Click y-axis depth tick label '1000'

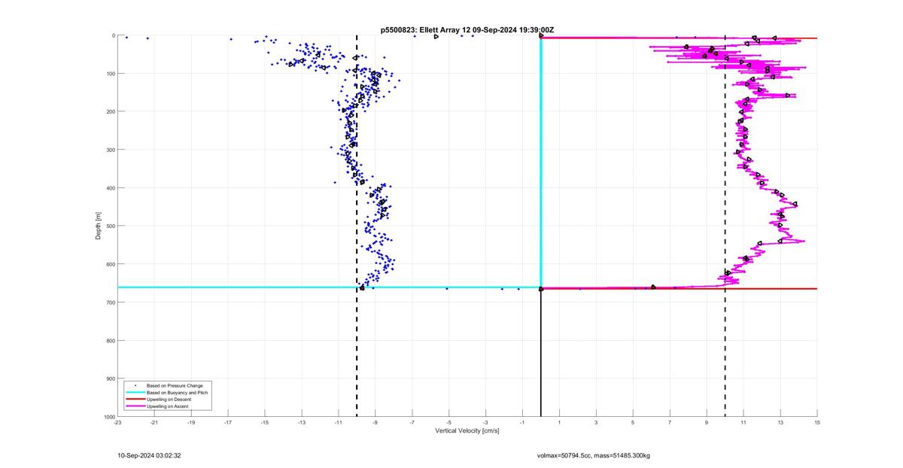click(x=108, y=416)
